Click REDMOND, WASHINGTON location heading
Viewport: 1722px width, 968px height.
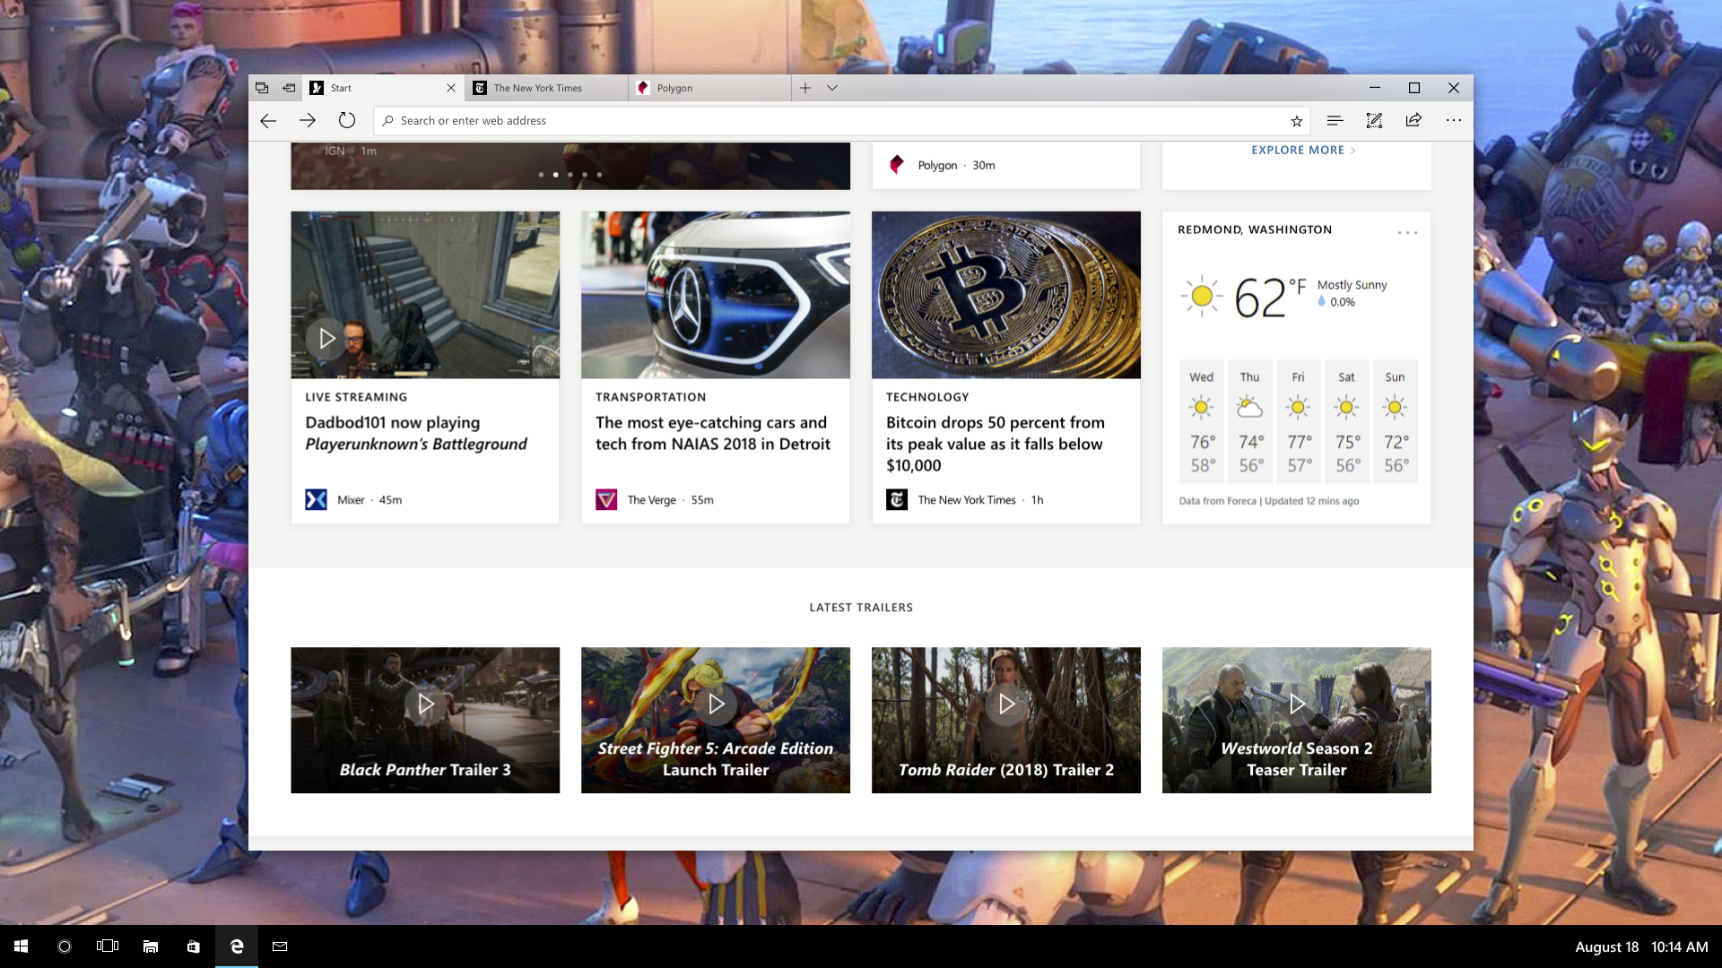(1255, 230)
